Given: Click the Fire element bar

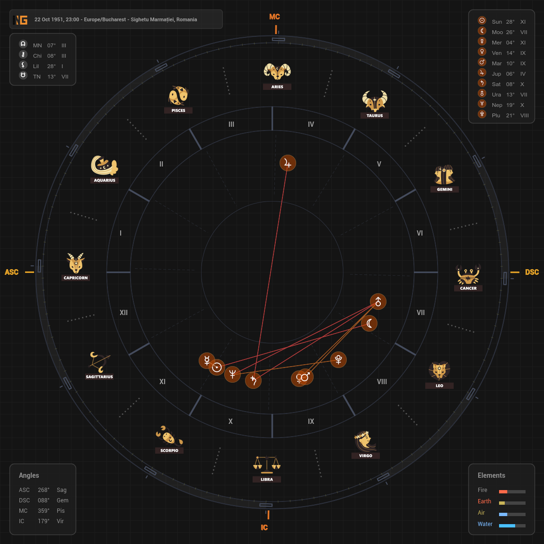Looking at the screenshot, I should [512, 491].
